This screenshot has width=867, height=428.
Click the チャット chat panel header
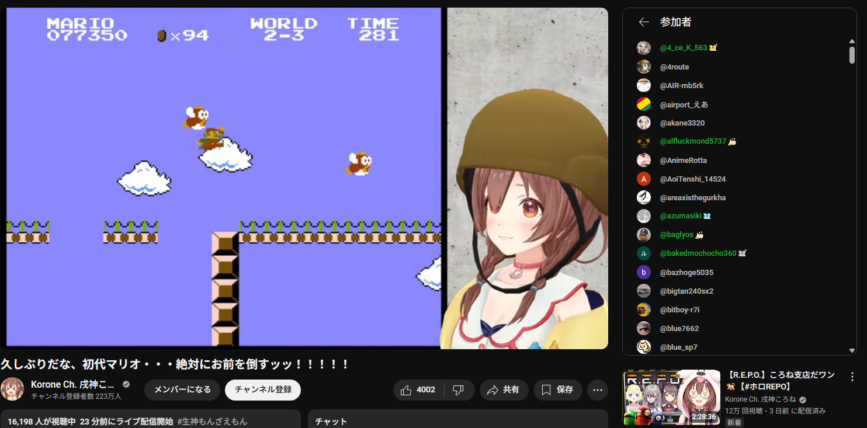tap(331, 422)
